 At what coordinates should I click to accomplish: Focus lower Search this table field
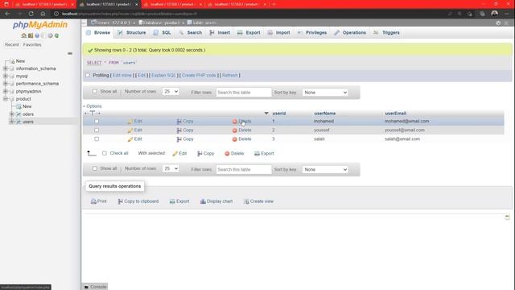244,170
